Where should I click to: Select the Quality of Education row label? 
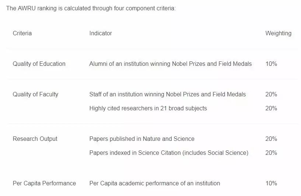click(39, 64)
